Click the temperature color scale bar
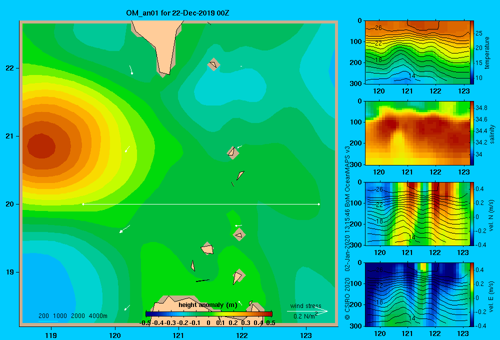Screen dimensions: 500x340 [x=472, y=52]
